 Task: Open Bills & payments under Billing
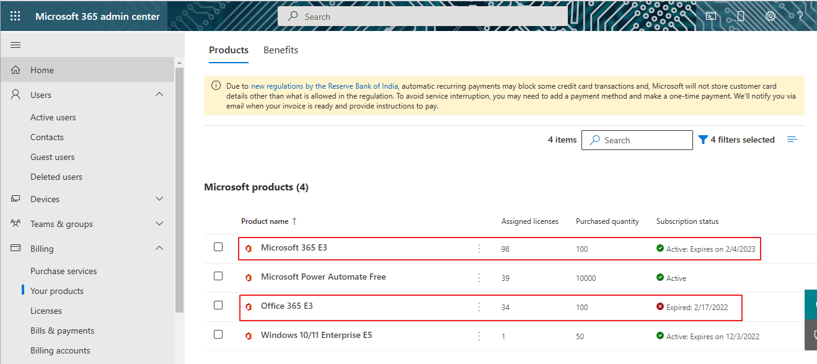pyautogui.click(x=63, y=331)
